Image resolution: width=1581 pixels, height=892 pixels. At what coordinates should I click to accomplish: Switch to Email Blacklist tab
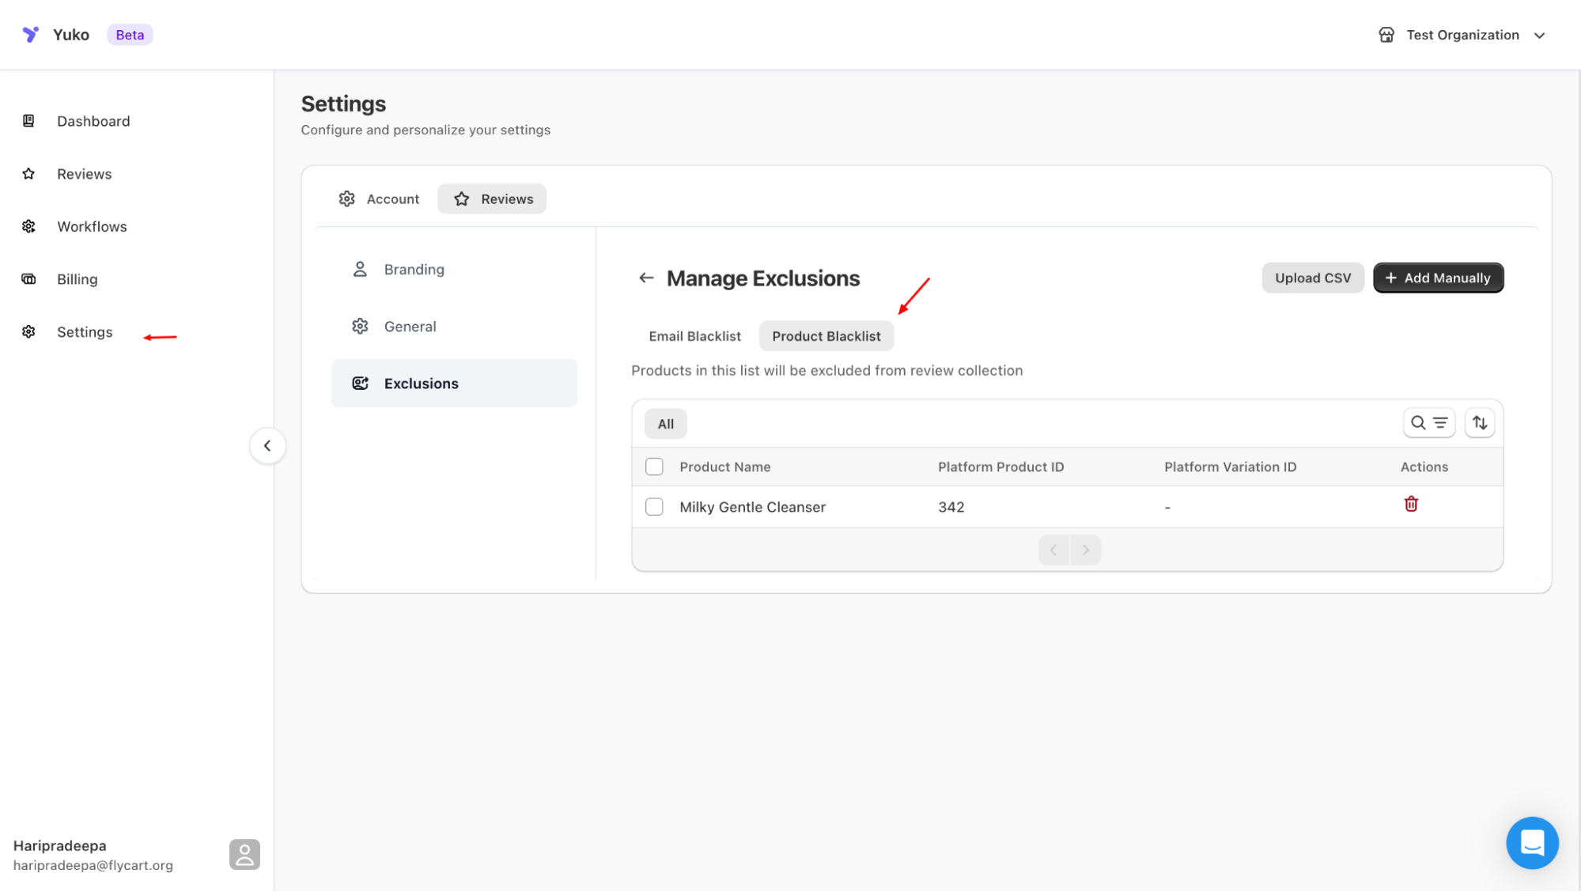click(694, 336)
